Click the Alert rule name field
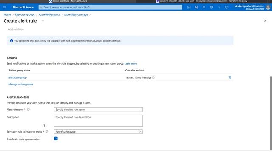Viewport: 272px width, 153px height. pyautogui.click(x=98, y=110)
